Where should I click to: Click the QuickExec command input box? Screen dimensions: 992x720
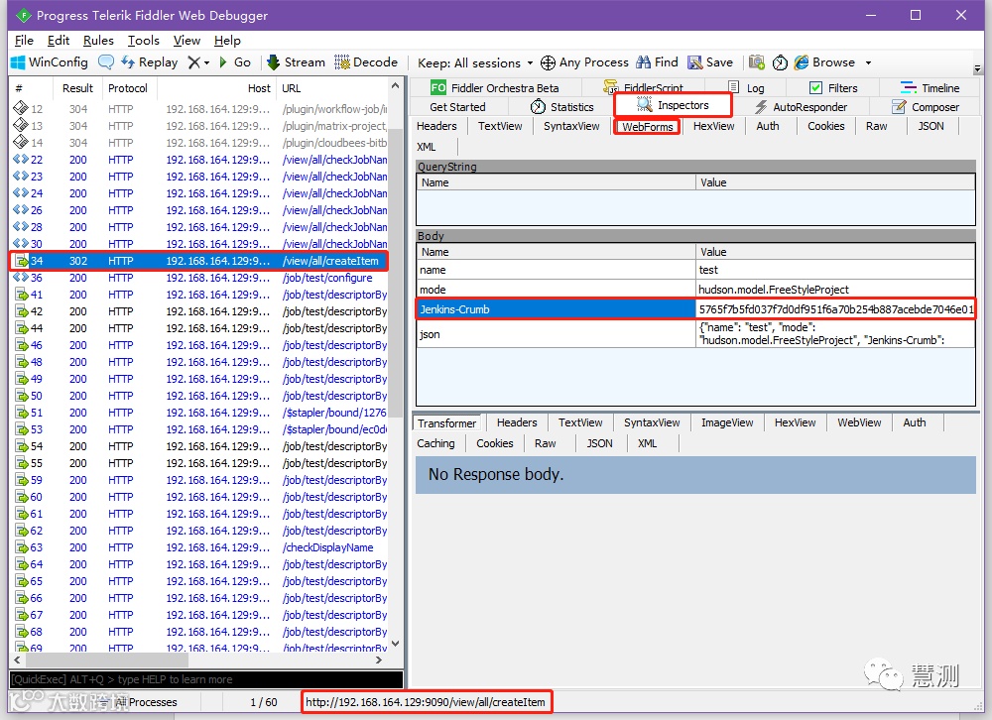click(206, 679)
